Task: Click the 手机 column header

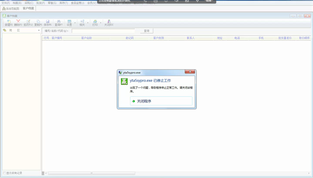Action: [x=261, y=38]
